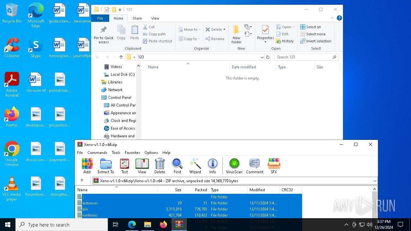Screen dimensions: 411x231
Task: Open the File tab in Explorer
Action: (x=100, y=18)
